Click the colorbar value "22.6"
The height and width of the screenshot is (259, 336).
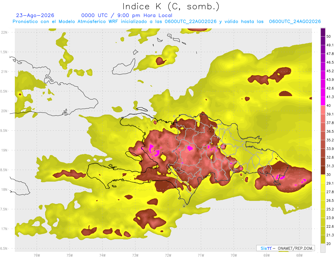[x=330, y=226]
